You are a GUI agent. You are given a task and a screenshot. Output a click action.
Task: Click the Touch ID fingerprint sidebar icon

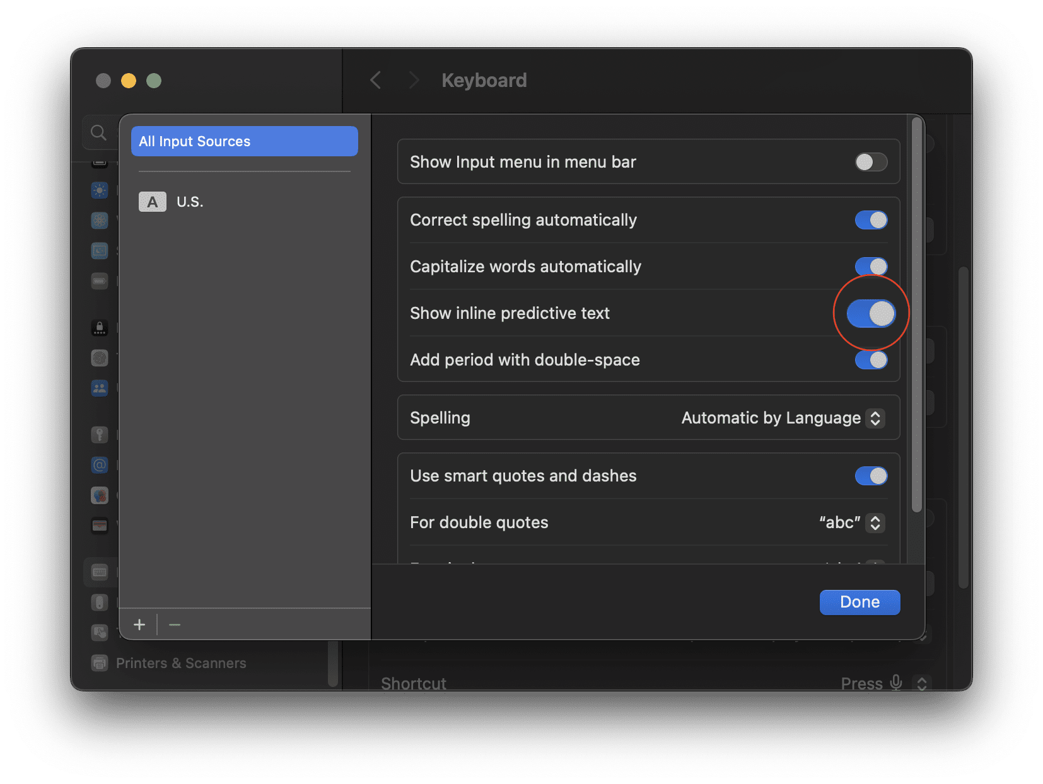pos(100,358)
